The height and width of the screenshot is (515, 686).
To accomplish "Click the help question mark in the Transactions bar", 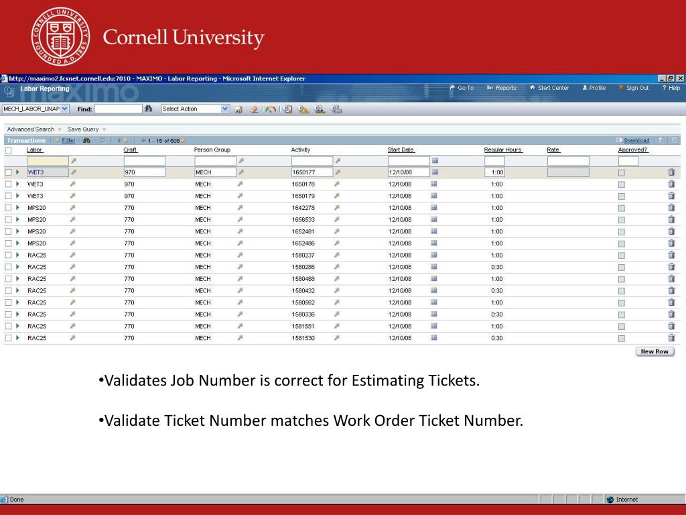I will click(x=660, y=140).
